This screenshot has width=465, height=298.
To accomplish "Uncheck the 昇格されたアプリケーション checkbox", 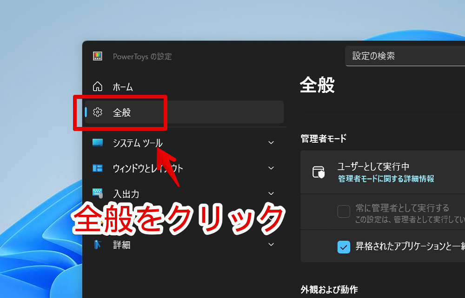I will pos(344,247).
